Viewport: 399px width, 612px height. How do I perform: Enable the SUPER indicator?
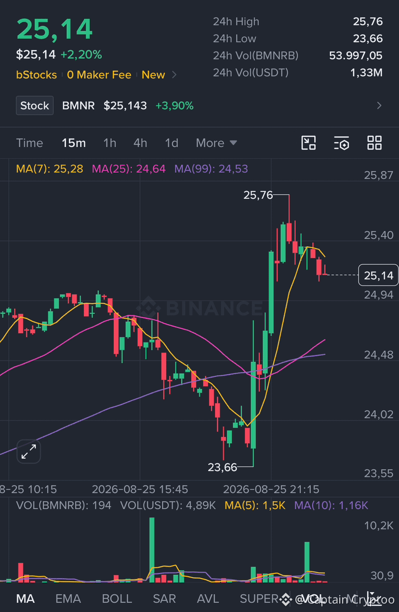pos(259,598)
